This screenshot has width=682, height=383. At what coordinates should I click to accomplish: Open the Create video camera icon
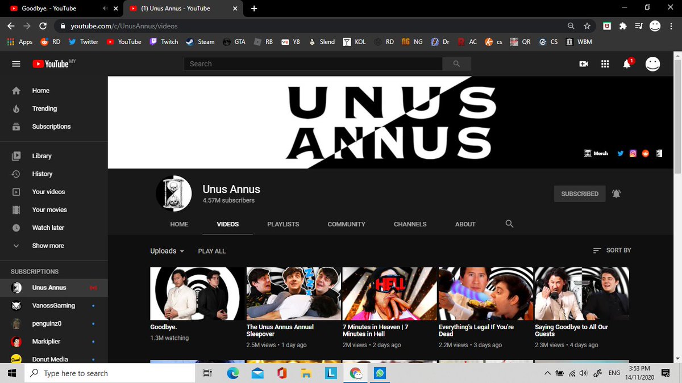[583, 64]
